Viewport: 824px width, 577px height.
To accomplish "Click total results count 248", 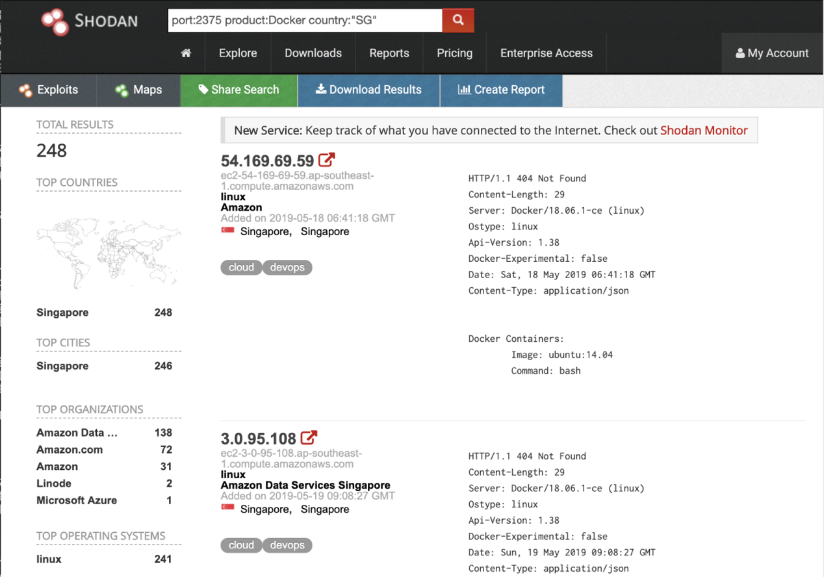I will [51, 151].
